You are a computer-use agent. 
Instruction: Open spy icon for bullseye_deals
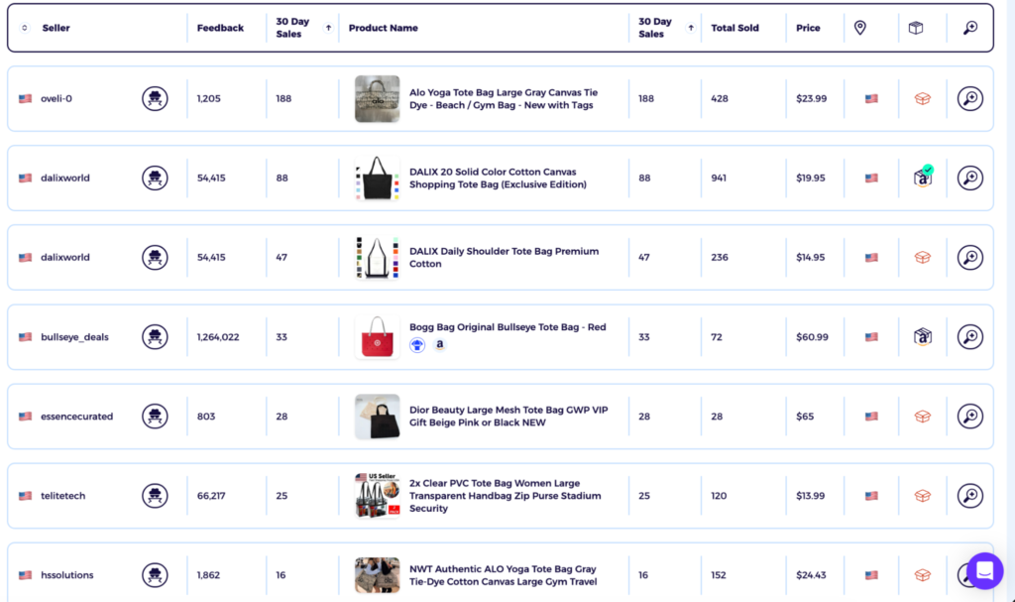[155, 337]
